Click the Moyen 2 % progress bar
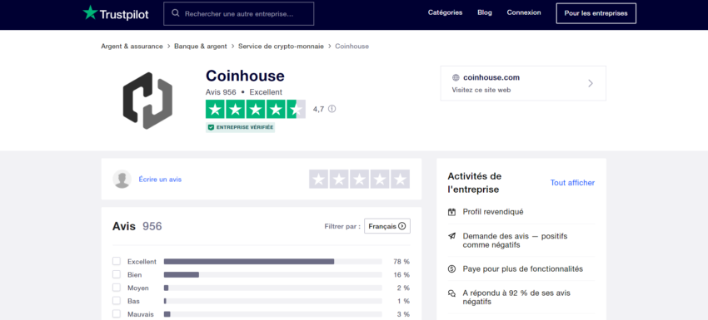708x320 pixels. tap(272, 288)
